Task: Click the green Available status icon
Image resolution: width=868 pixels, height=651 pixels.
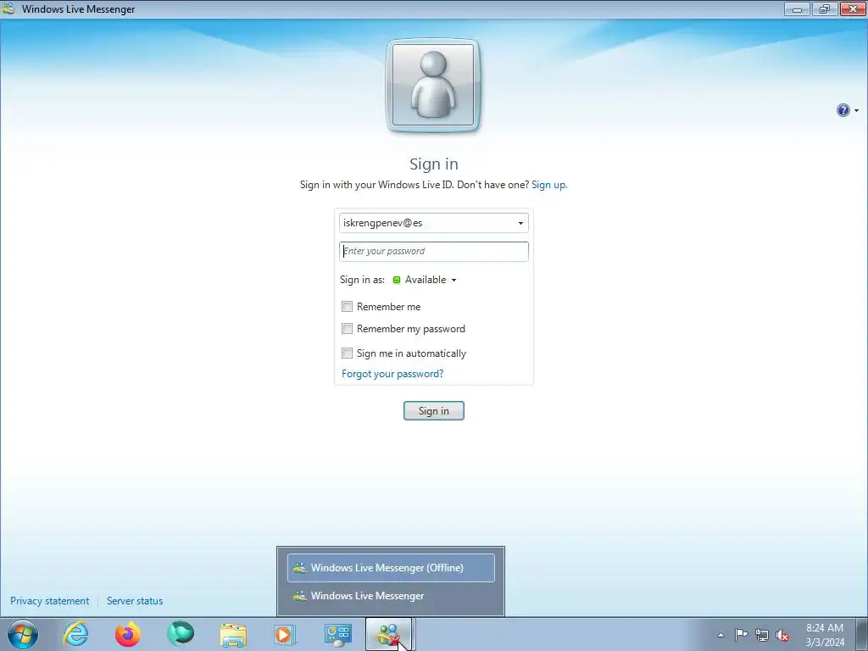Action: (x=397, y=280)
